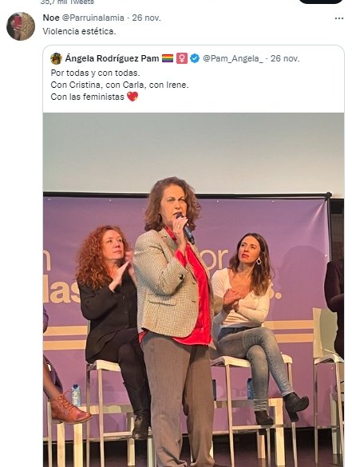The height and width of the screenshot is (467, 352).
Task: Open Noe's round profile avatar
Action: pos(21,26)
